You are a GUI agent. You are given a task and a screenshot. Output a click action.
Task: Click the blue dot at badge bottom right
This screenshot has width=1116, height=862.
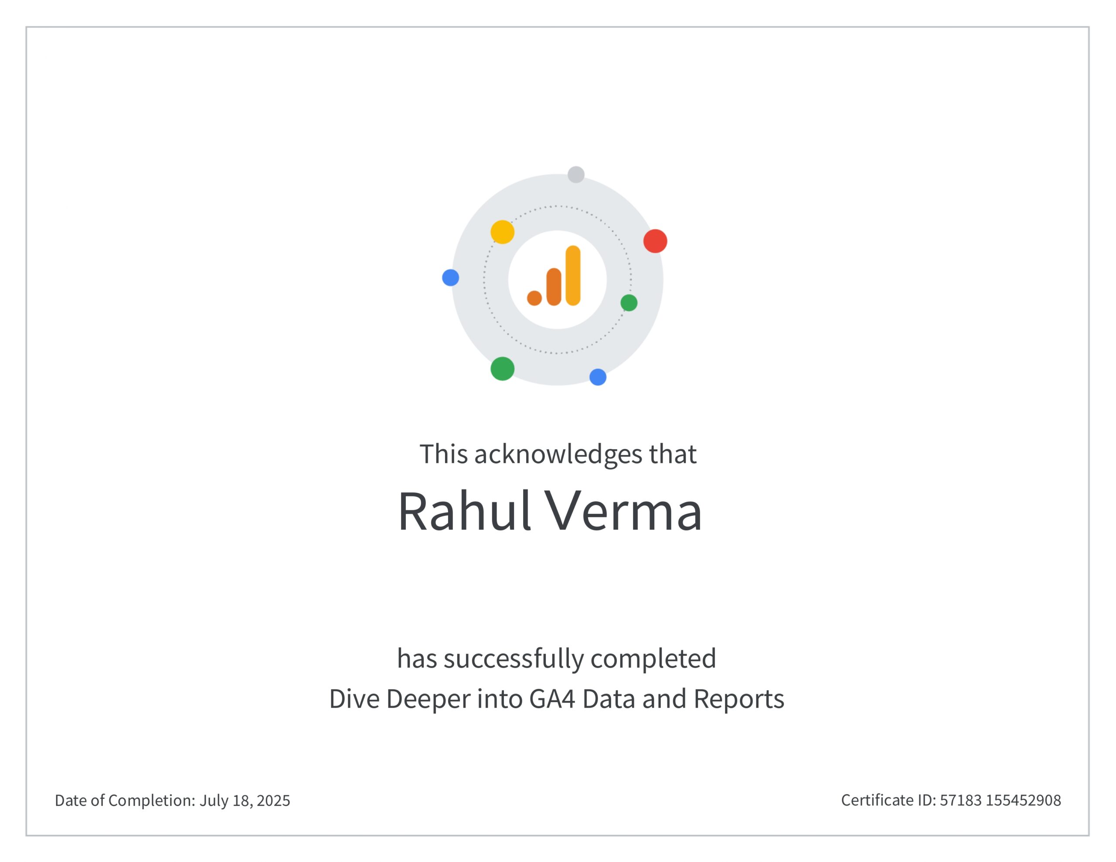point(598,377)
